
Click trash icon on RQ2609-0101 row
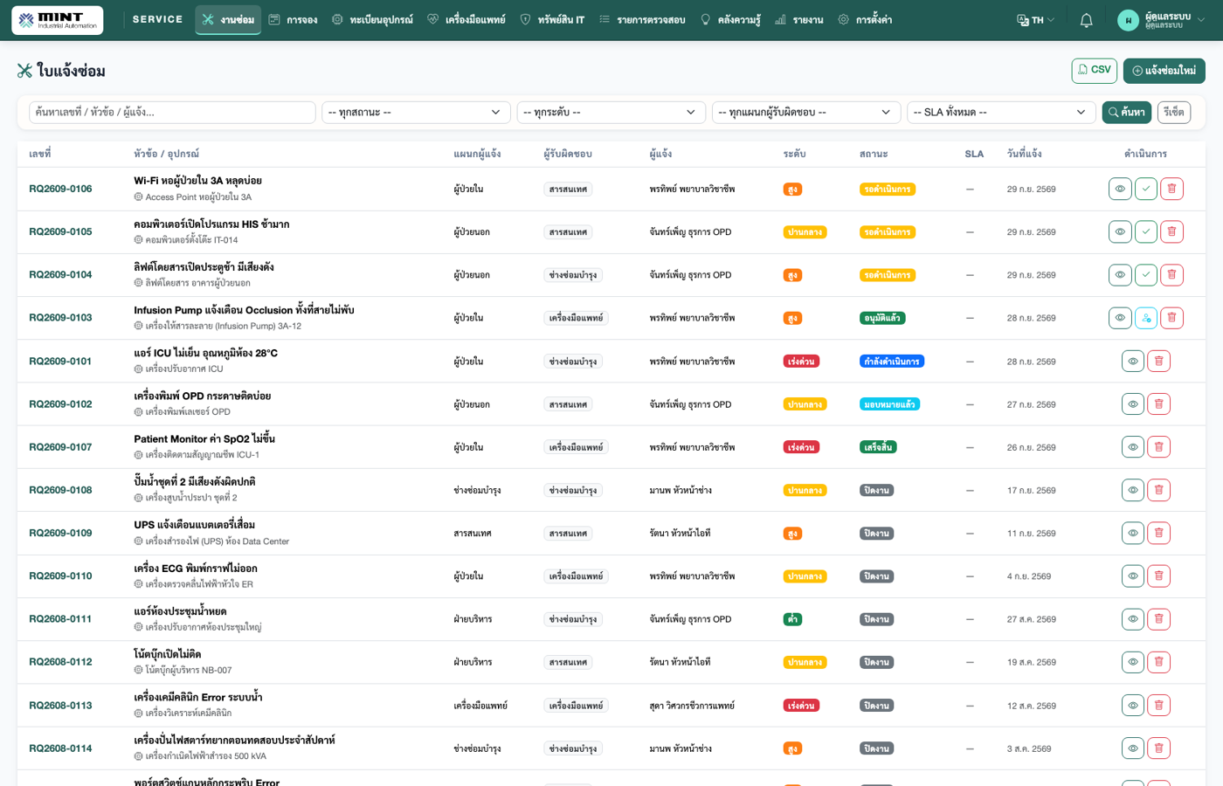[x=1158, y=361]
